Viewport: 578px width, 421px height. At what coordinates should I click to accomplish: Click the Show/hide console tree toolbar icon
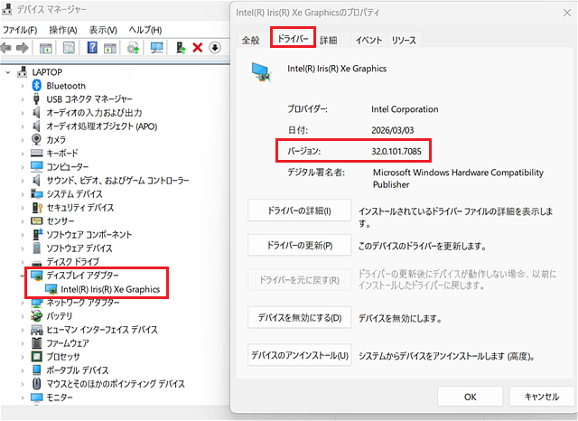[46, 48]
